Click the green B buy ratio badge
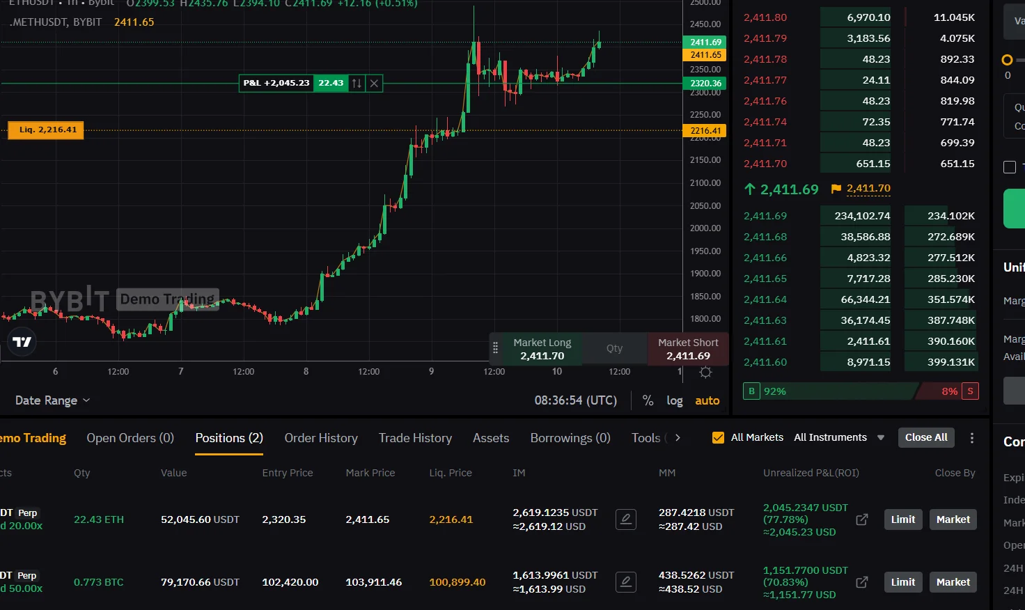1025x610 pixels. [x=751, y=391]
